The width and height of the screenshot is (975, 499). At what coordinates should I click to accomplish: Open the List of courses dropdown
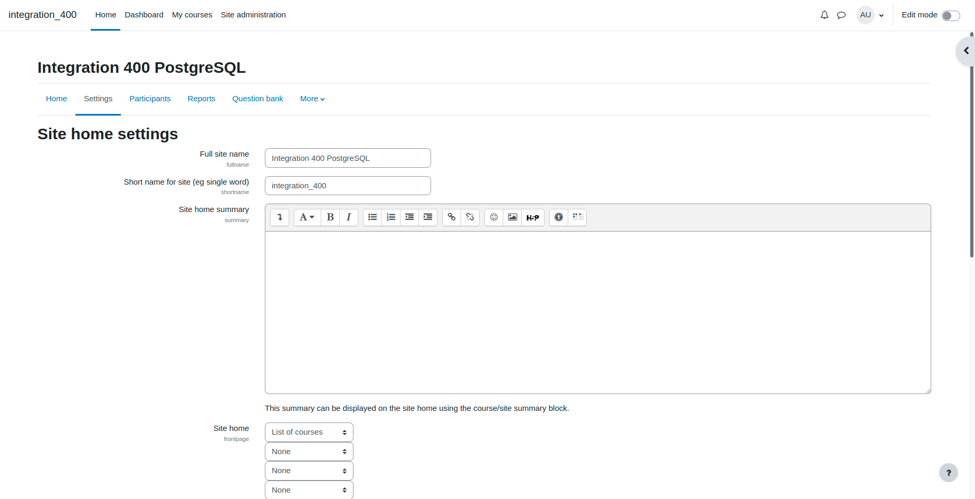pyautogui.click(x=309, y=432)
